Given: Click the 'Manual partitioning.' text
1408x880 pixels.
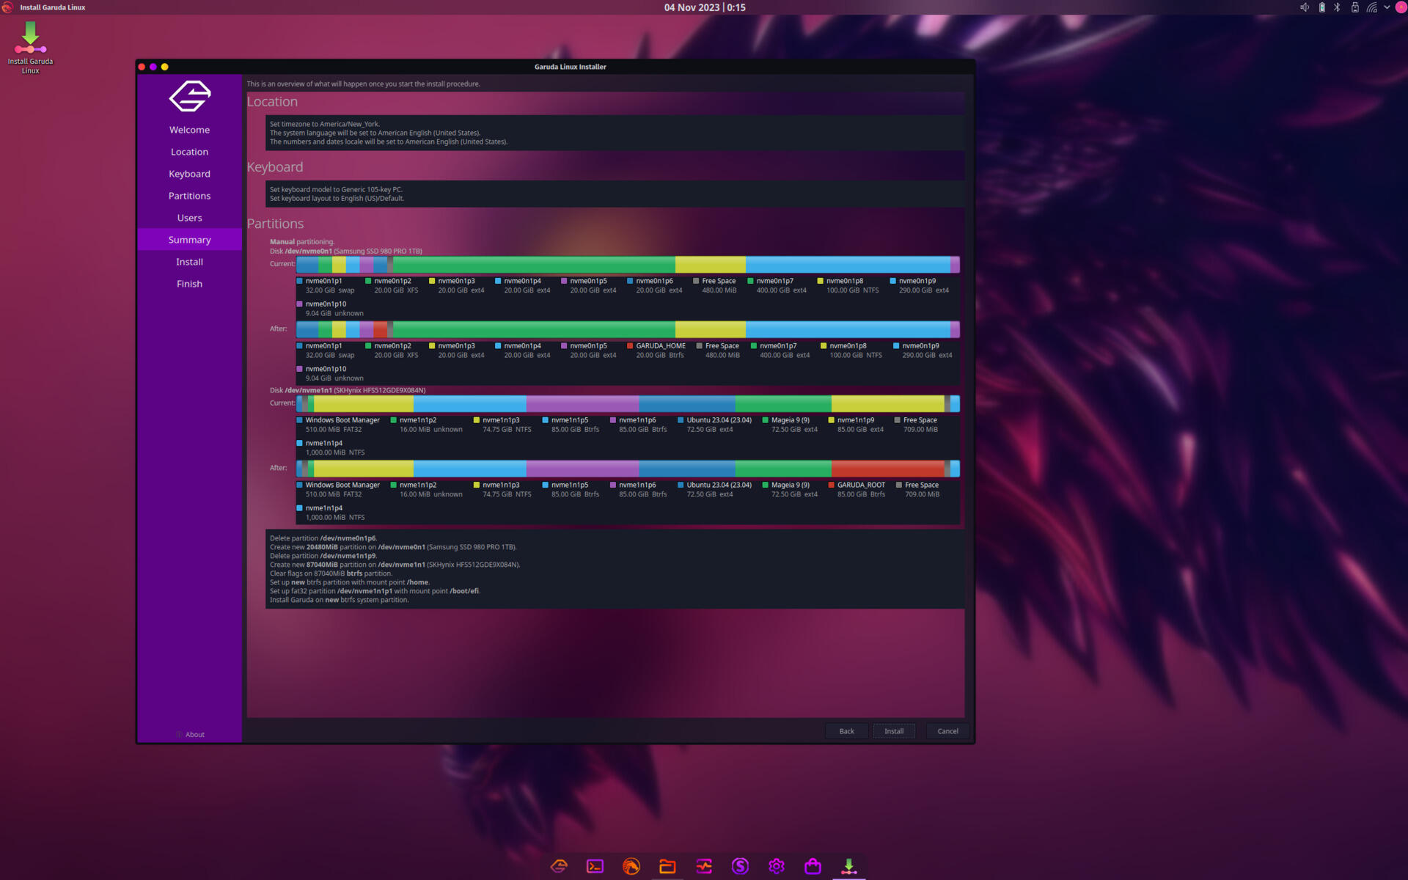Looking at the screenshot, I should coord(301,242).
